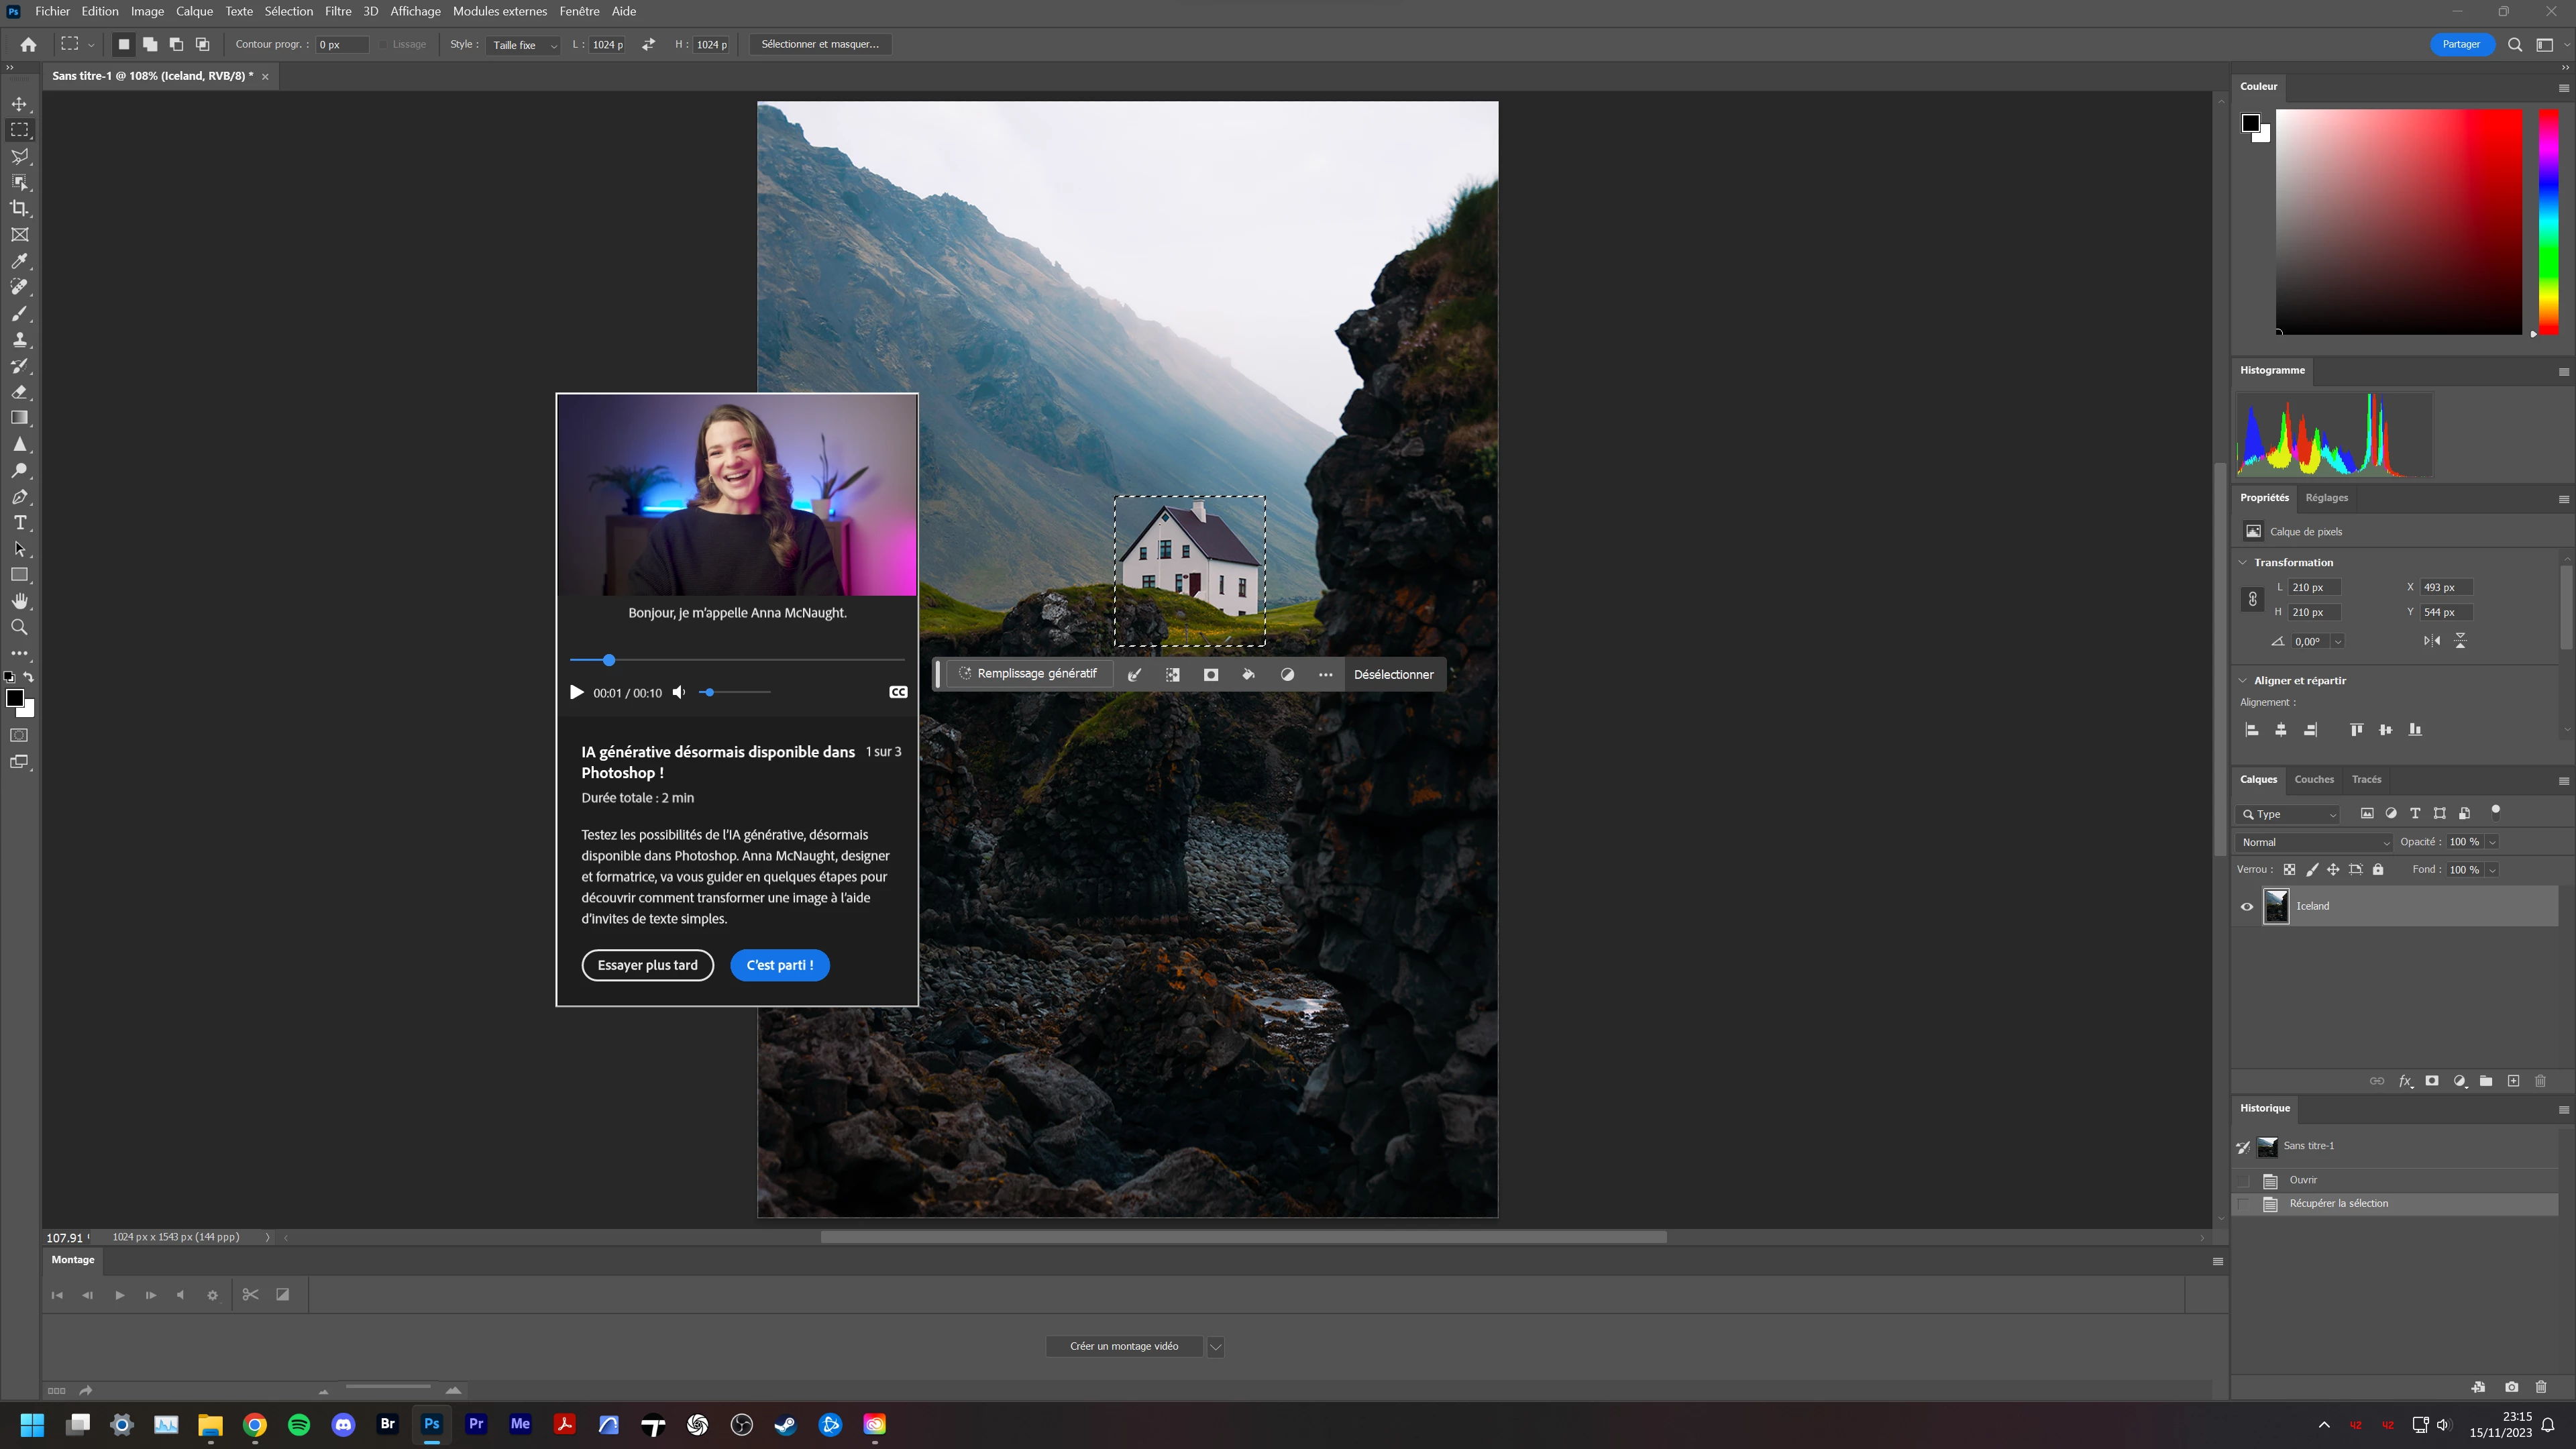2576x1449 pixels.
Task: Select the Crop tool
Action: click(19, 208)
